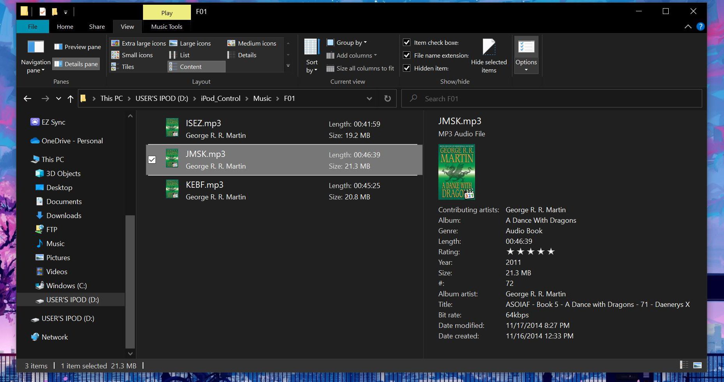This screenshot has height=382, width=724.
Task: Click the Navigation pane icon
Action: [35, 47]
